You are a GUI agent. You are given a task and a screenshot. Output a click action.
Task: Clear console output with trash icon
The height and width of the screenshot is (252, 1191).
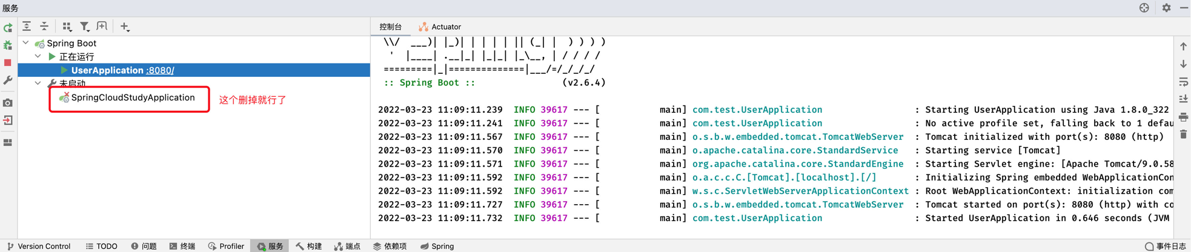coord(1183,134)
